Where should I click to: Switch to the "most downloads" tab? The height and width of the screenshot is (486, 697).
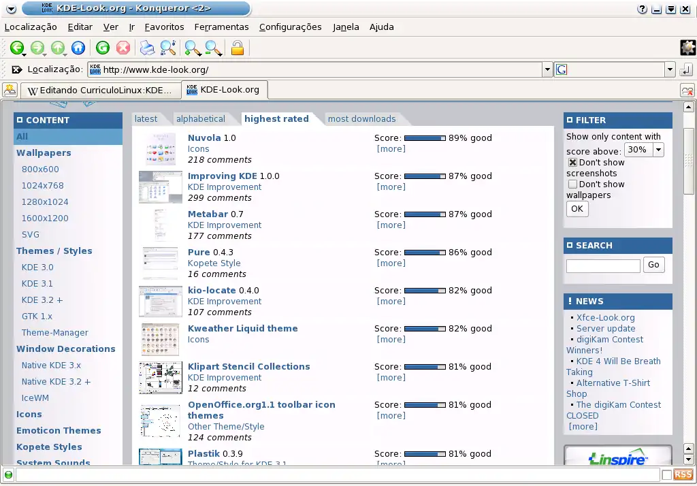pos(361,119)
